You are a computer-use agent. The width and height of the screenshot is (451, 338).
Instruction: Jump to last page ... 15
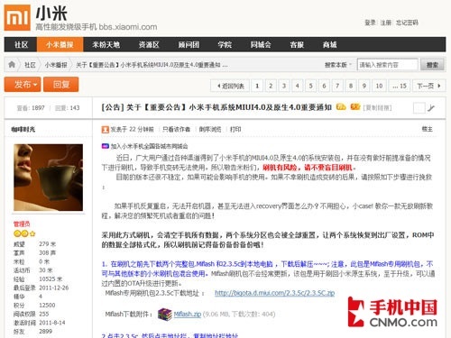pos(400,86)
